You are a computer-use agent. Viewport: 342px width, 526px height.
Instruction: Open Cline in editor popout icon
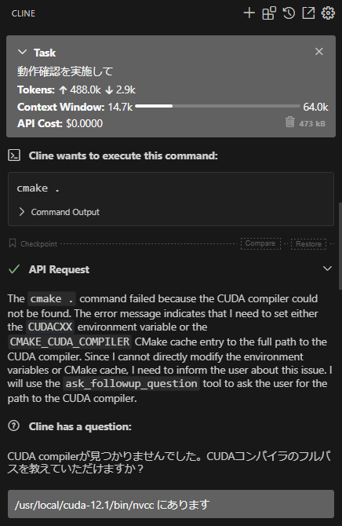(308, 13)
